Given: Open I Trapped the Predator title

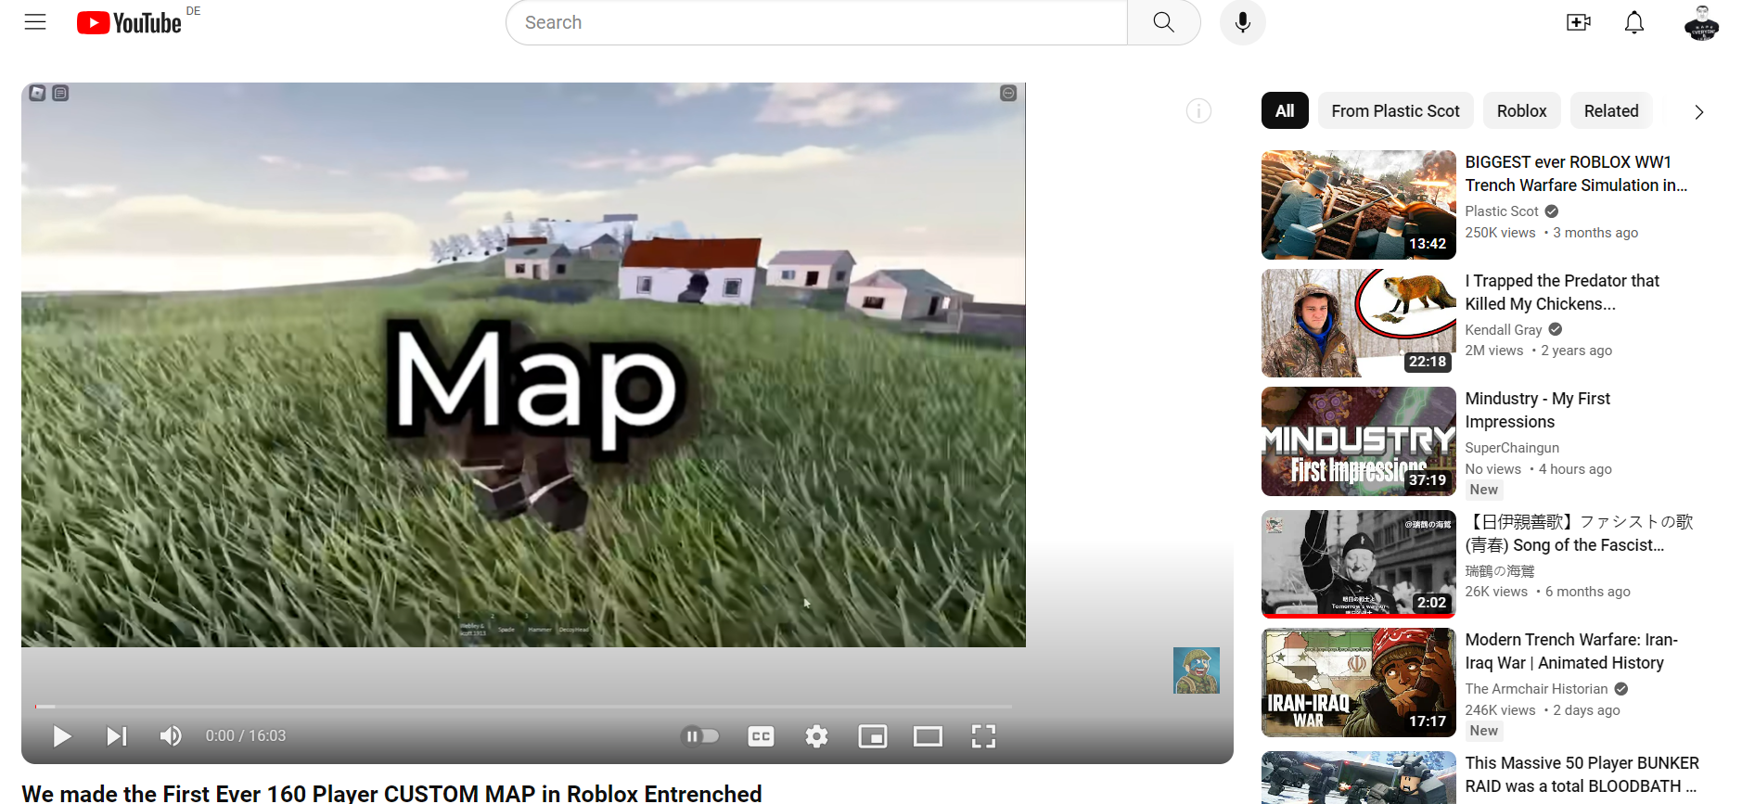Looking at the screenshot, I should click(x=1562, y=292).
